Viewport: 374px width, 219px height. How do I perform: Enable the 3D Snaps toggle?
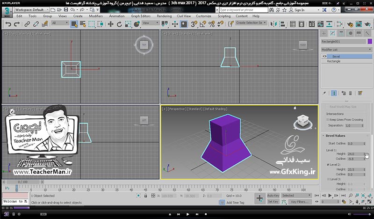pos(194,24)
